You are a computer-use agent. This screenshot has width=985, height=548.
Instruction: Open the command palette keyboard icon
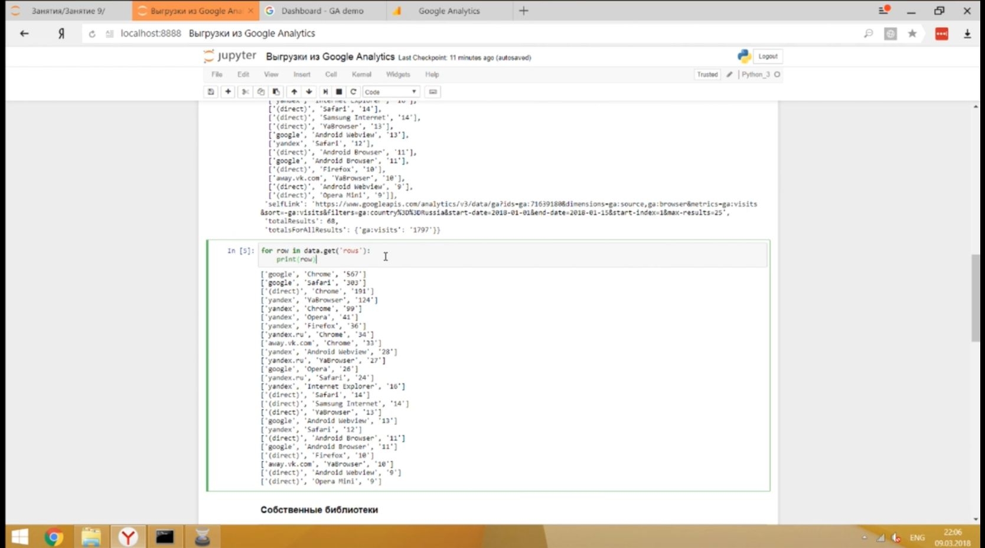(433, 92)
